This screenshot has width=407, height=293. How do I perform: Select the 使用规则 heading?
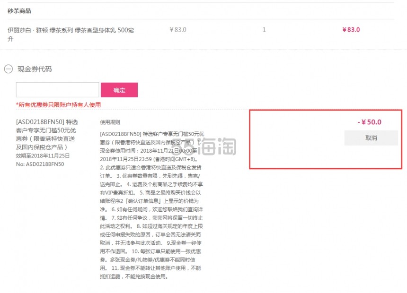(x=110, y=122)
